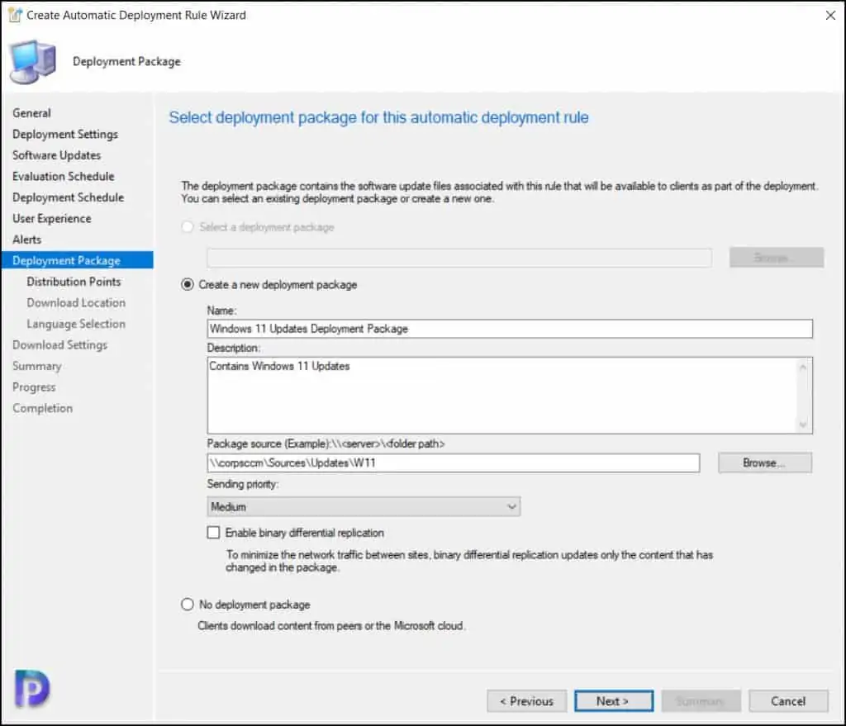The image size is (846, 726).
Task: Close the wizard with the X button
Action: [x=829, y=15]
